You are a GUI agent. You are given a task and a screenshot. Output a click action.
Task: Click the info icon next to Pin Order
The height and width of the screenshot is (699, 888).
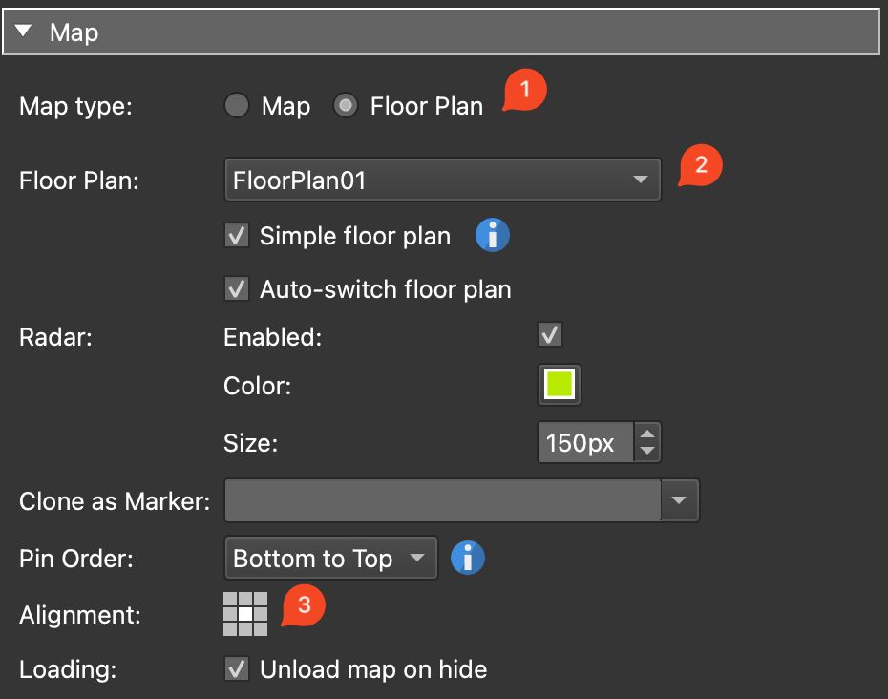point(468,558)
